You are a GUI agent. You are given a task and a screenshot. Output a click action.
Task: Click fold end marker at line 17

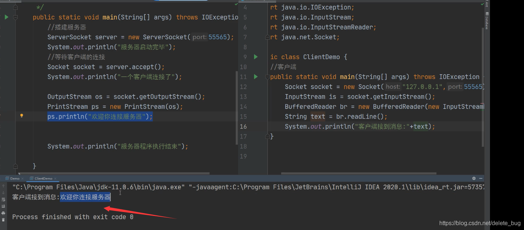coord(267,136)
